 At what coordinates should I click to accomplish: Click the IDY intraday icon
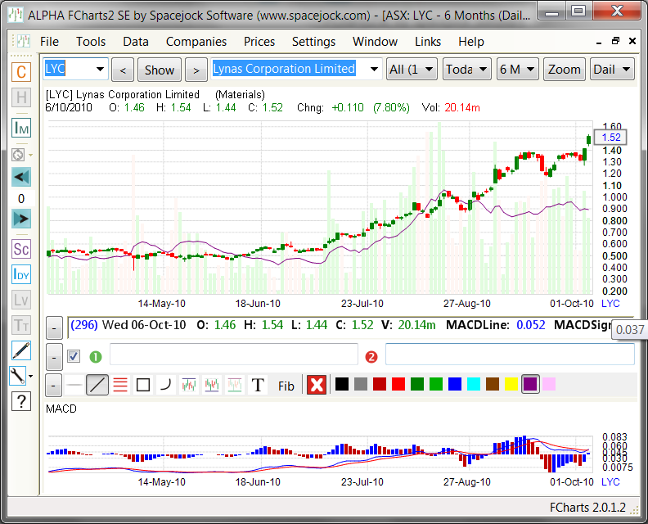21,274
